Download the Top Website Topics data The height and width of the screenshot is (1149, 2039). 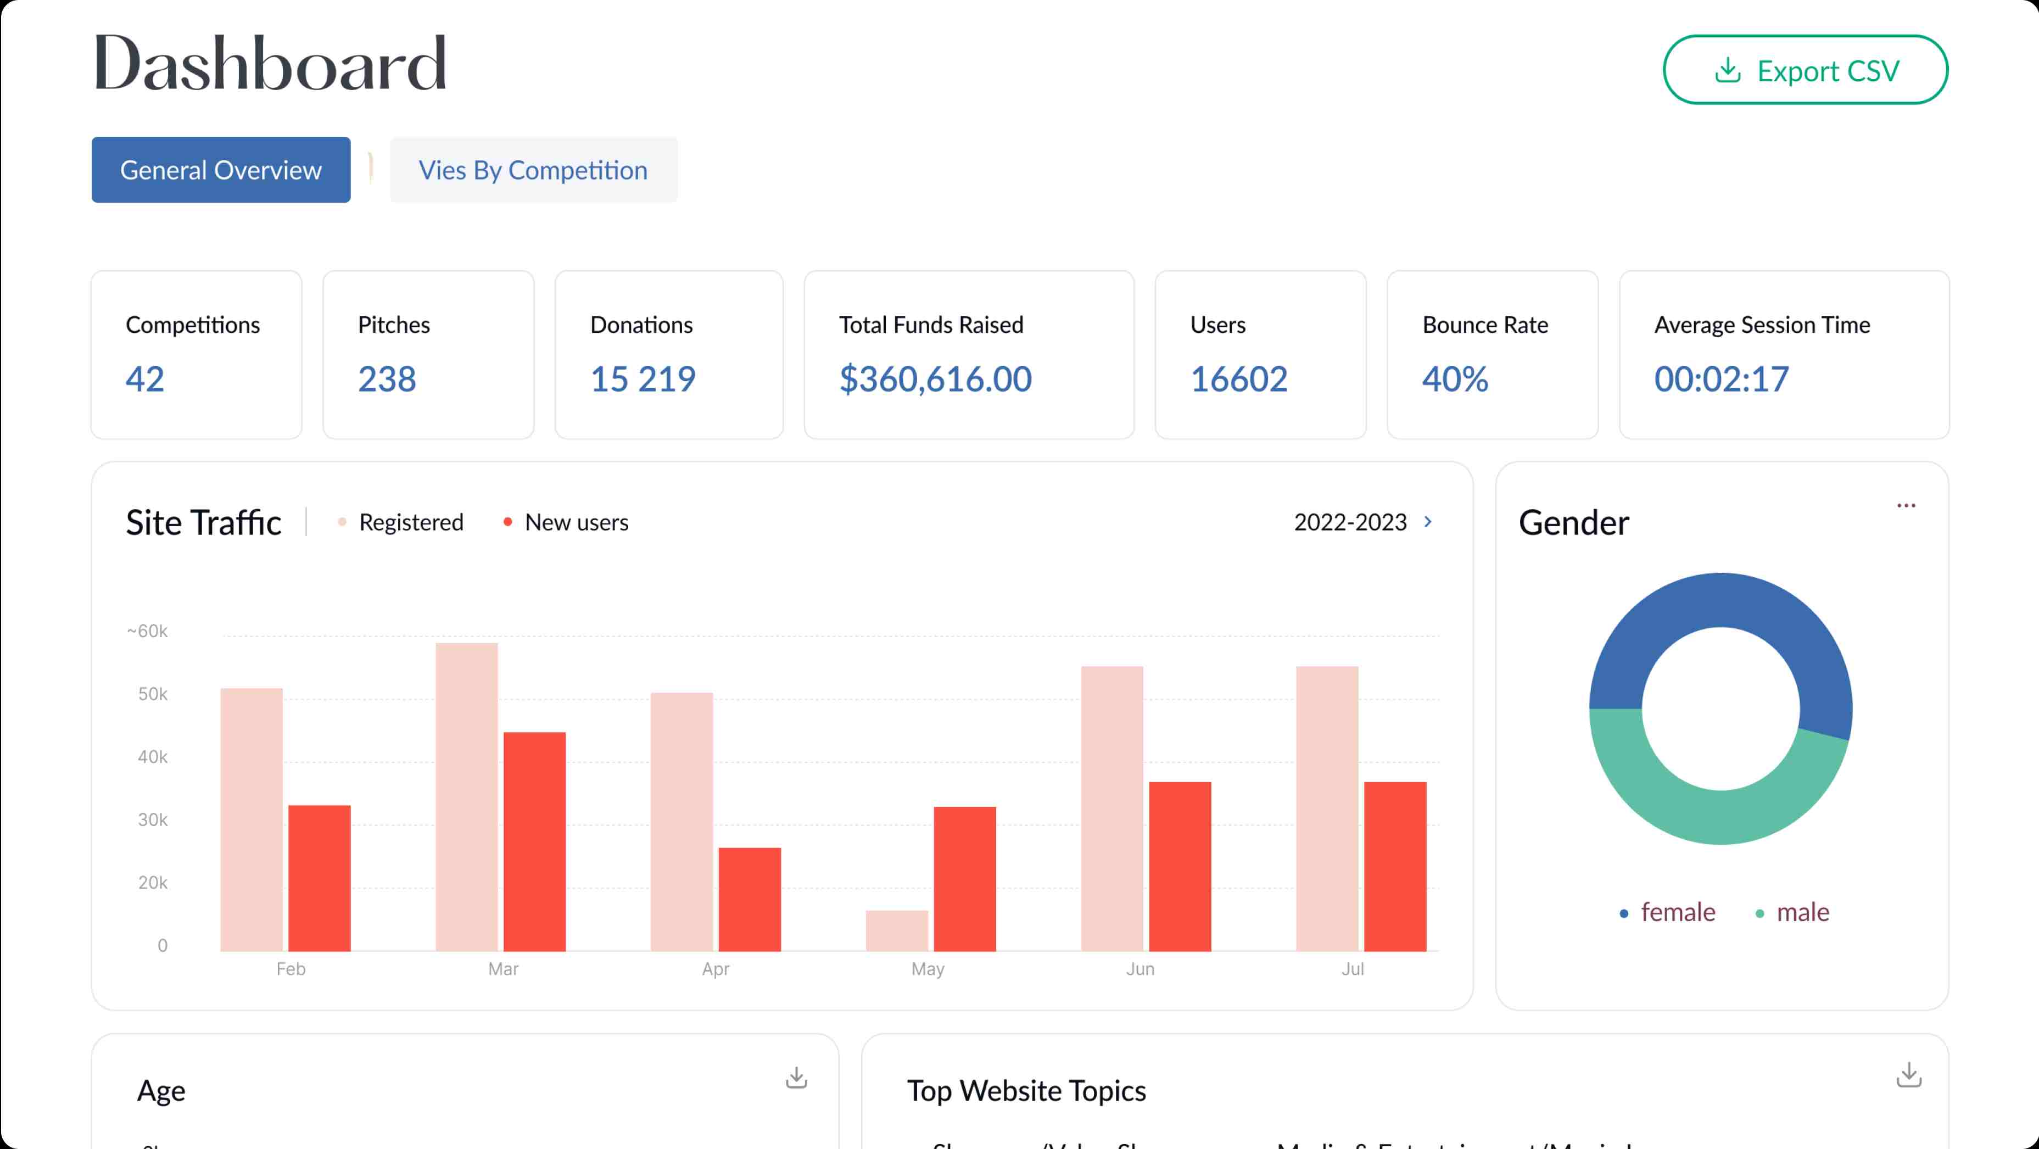(x=1908, y=1074)
